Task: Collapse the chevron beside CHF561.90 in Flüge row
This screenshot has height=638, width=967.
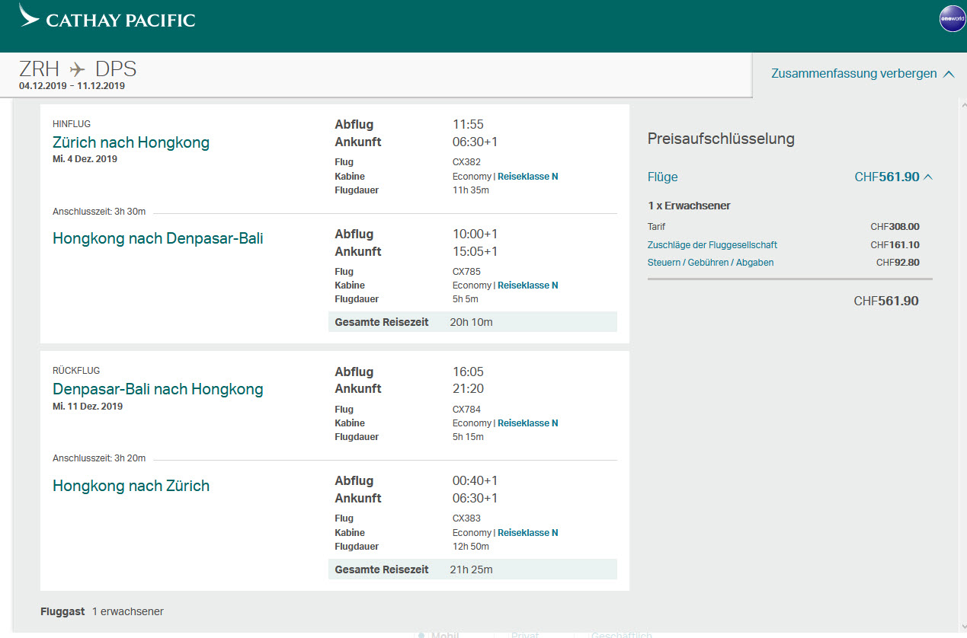Action: 928,177
